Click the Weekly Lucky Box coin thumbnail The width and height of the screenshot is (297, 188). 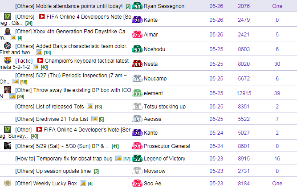tap(7, 183)
